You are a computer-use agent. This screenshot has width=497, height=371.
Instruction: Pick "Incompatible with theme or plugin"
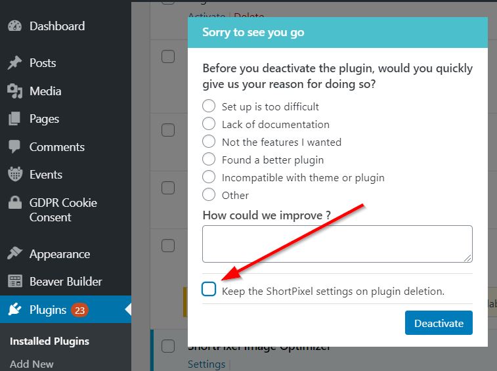pyautogui.click(x=209, y=177)
